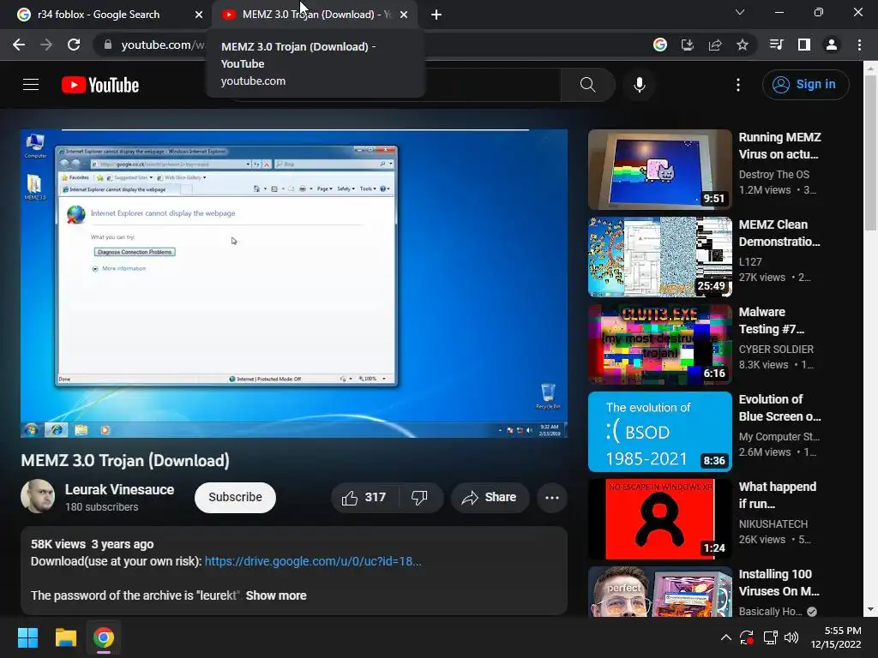This screenshot has width=878, height=658.
Task: Go to the YouTube home logo
Action: pos(100,85)
